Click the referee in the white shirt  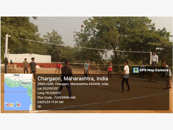[155, 59]
